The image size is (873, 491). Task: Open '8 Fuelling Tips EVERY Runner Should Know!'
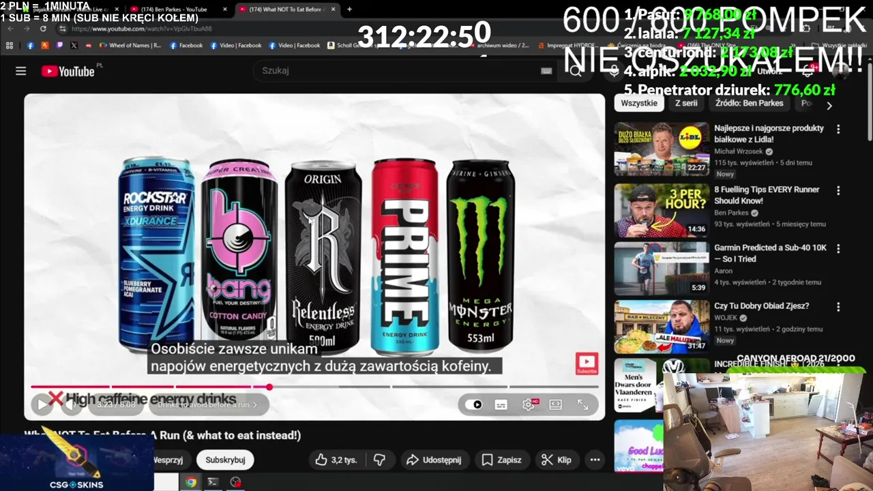click(767, 195)
